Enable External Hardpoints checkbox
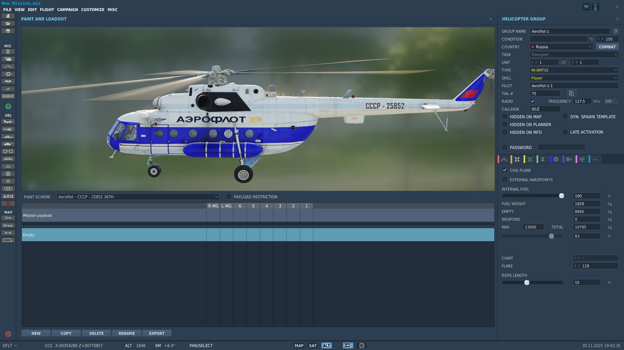 tap(505, 179)
